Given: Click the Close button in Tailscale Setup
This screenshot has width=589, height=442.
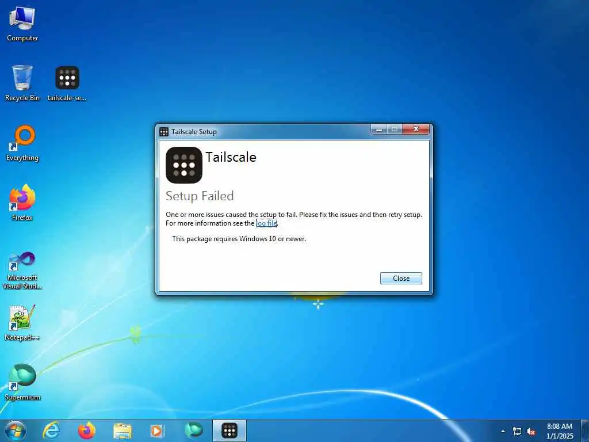Looking at the screenshot, I should tap(401, 279).
